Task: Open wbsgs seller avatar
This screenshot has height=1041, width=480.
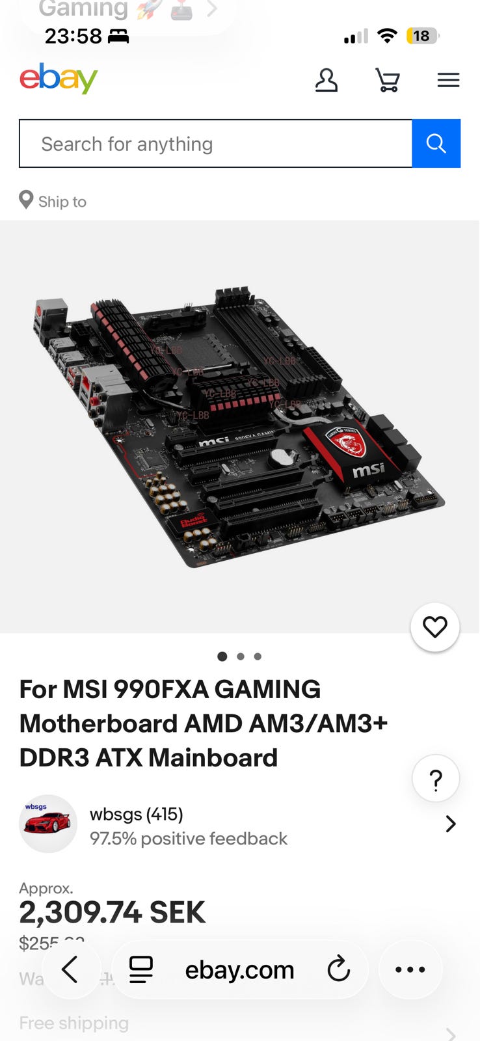Action: [x=48, y=824]
